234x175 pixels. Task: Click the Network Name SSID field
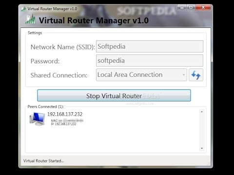coord(150,47)
